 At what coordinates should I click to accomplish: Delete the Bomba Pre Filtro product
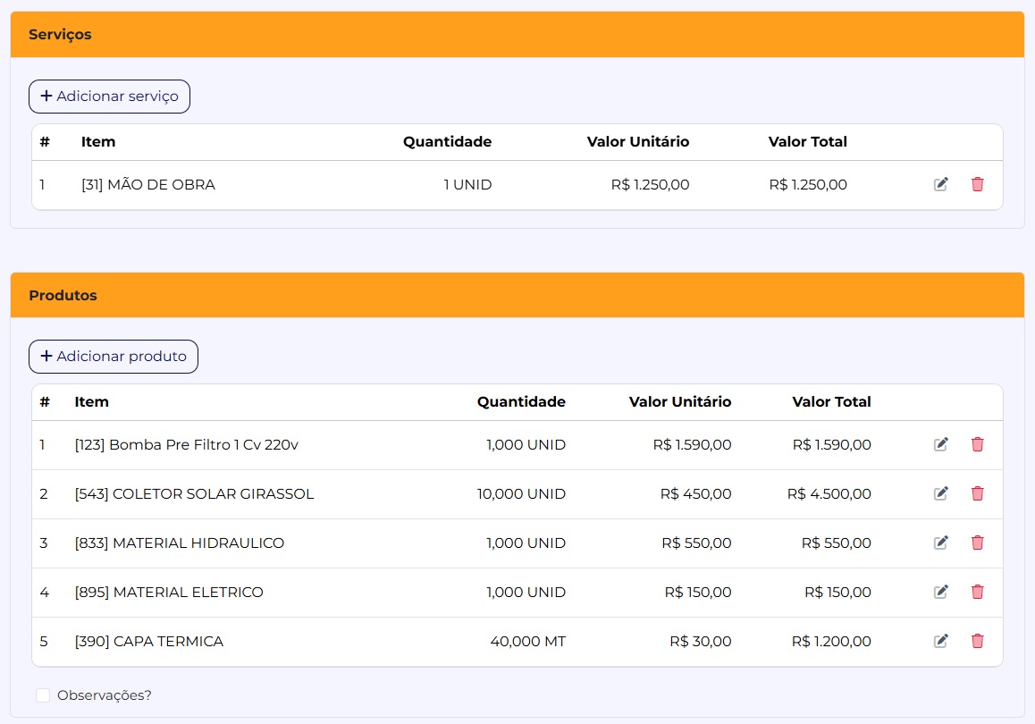[977, 444]
